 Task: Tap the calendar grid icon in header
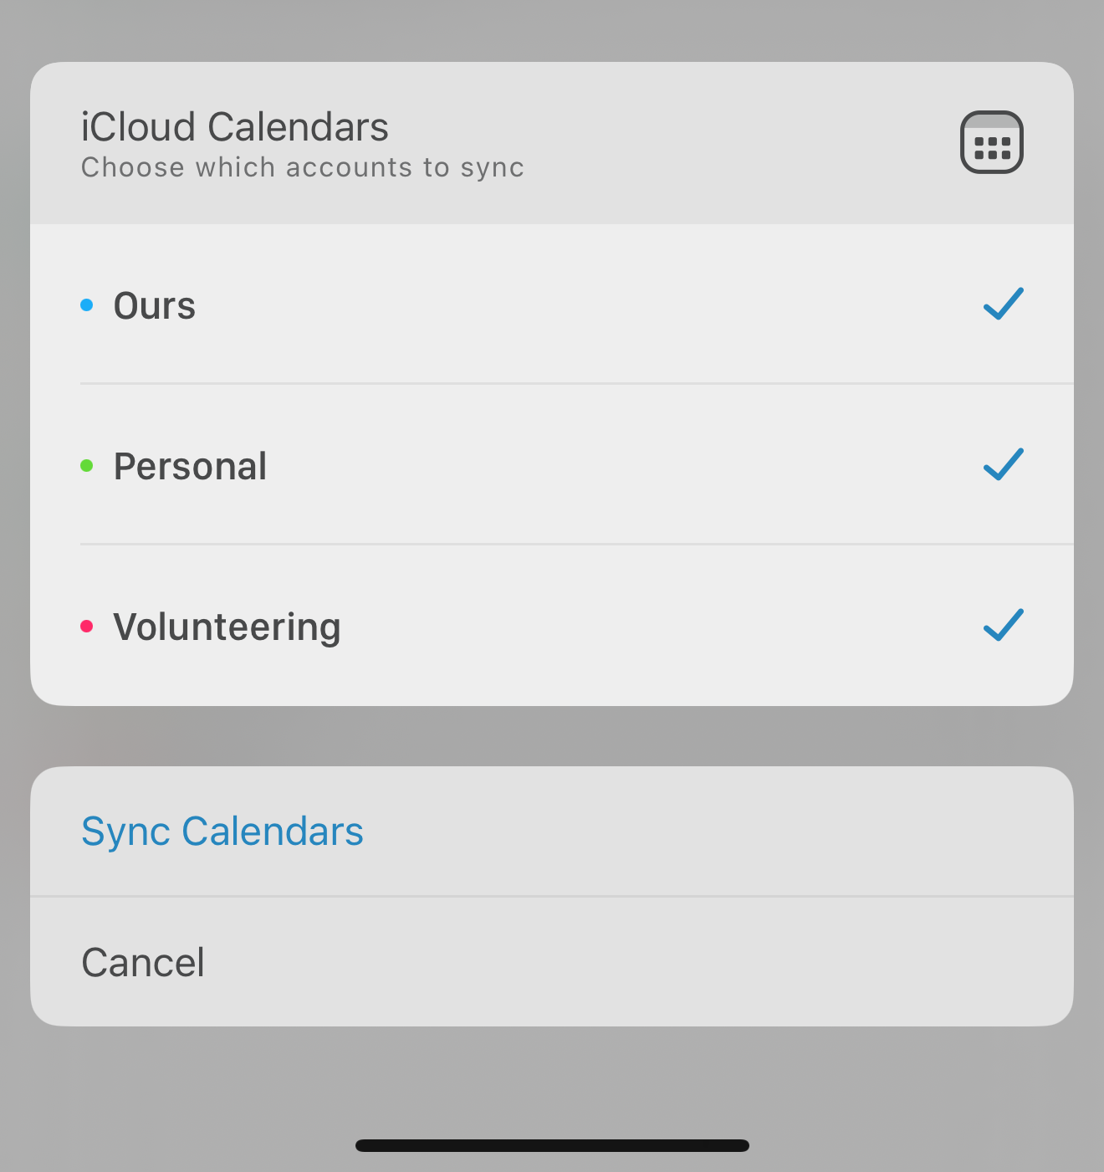(991, 142)
